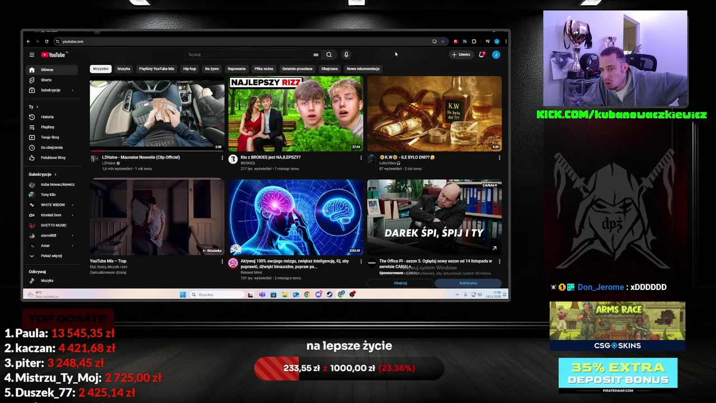Open Steam from the taskbar
This screenshot has height=403, width=716.
pyautogui.click(x=329, y=294)
